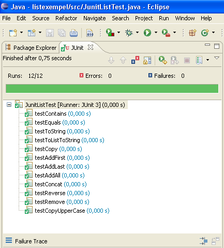This screenshot has height=248, width=224.
Task: Click the Print icon
Action: (73, 33)
